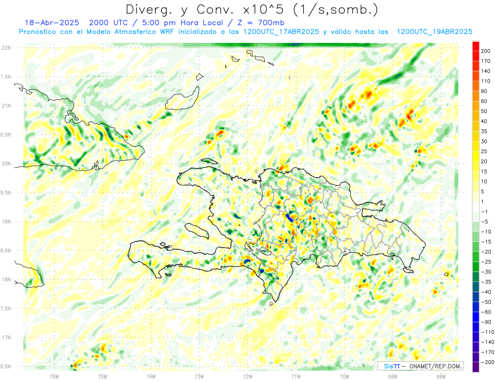Screen dimensions: 495x382
Task: Click the colorbar label "-140"
Action: click(x=488, y=342)
